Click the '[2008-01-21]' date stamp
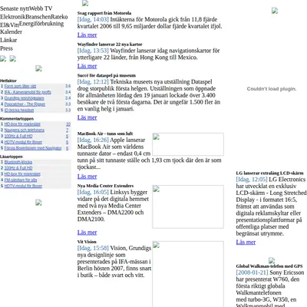The height and width of the screenshot is (307, 307). [252, 272]
